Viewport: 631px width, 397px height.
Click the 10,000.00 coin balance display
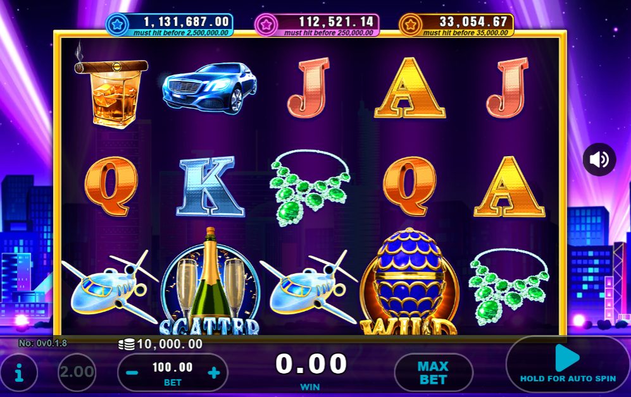[161, 344]
